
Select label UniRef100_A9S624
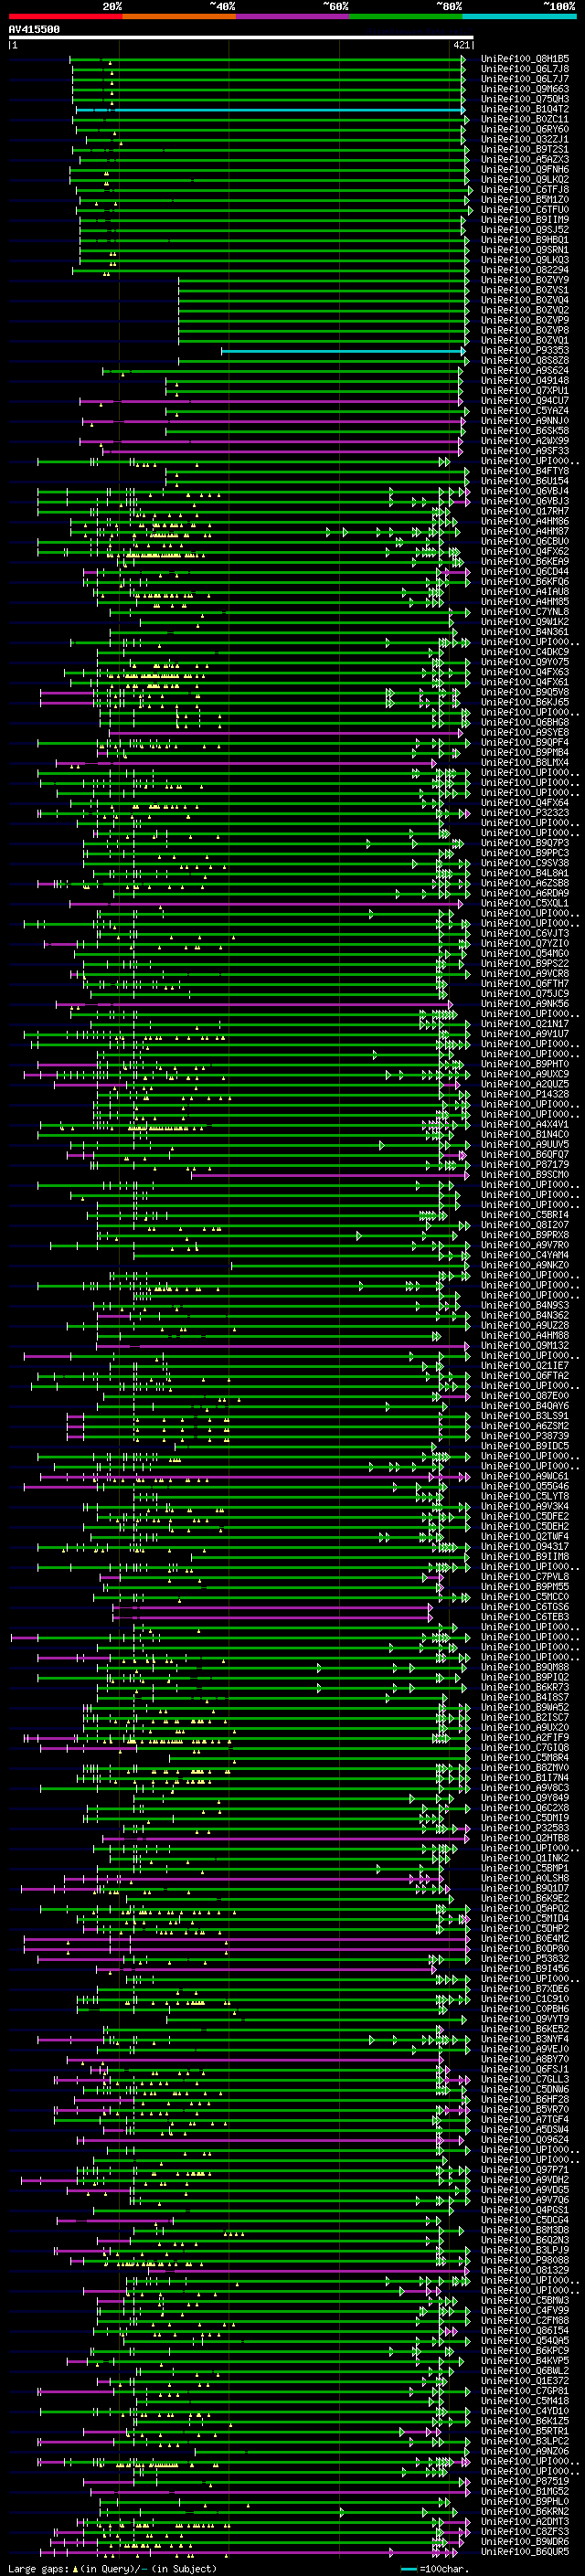(x=525, y=371)
